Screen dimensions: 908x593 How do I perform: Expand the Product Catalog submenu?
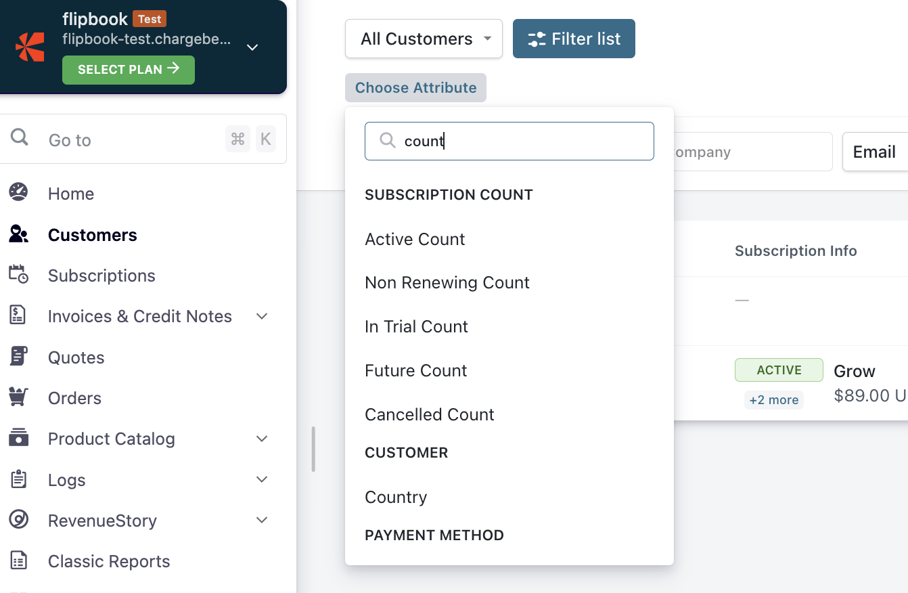coord(263,439)
